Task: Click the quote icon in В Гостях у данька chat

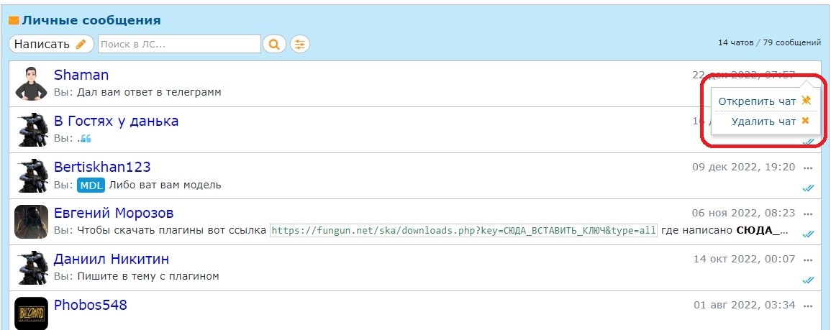Action: click(x=86, y=138)
